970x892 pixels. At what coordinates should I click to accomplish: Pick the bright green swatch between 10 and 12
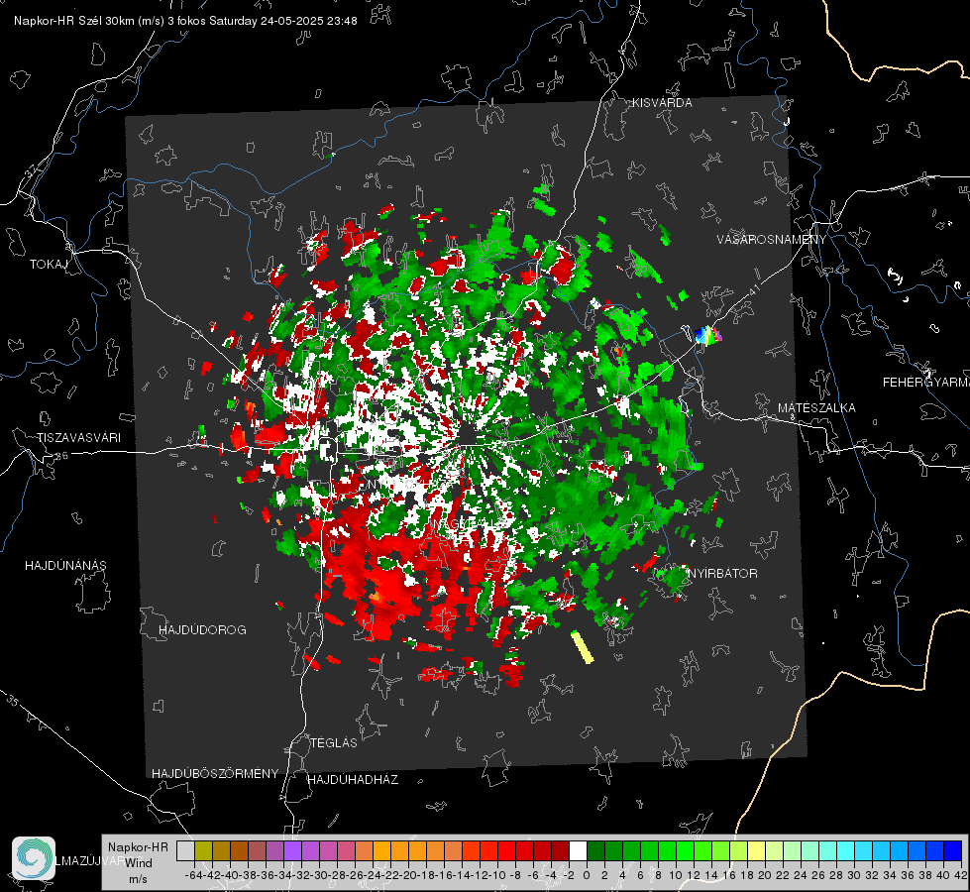(685, 851)
